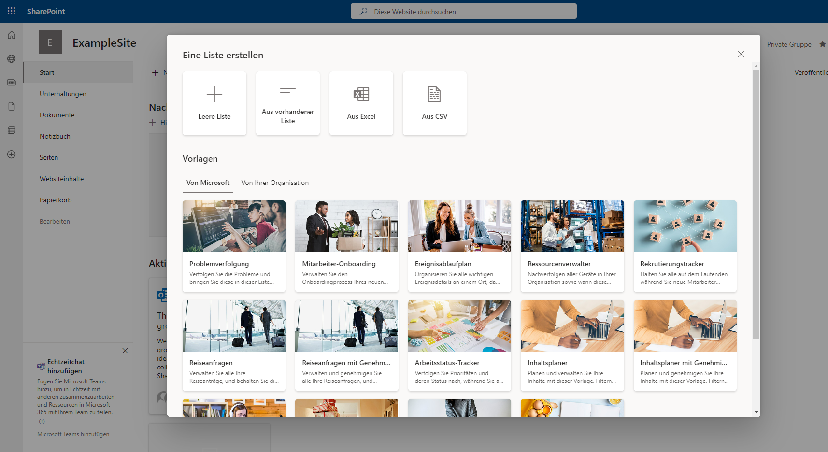Choose Aus vorhandener Liste
This screenshot has height=452, width=828.
coord(288,103)
